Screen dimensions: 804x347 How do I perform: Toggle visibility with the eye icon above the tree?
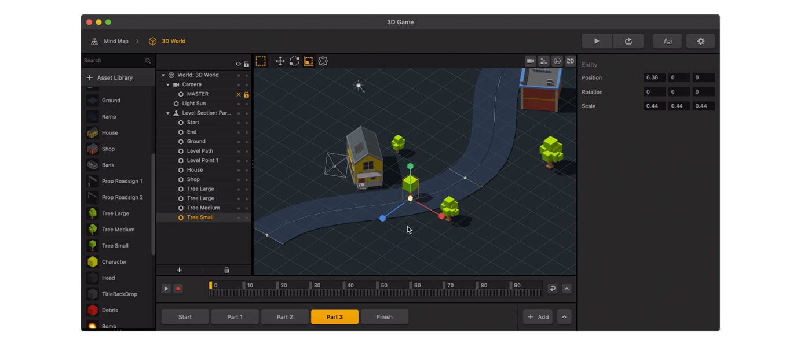point(237,64)
